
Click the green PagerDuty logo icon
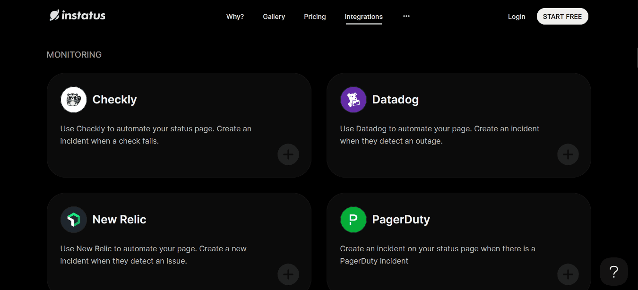[x=353, y=220]
